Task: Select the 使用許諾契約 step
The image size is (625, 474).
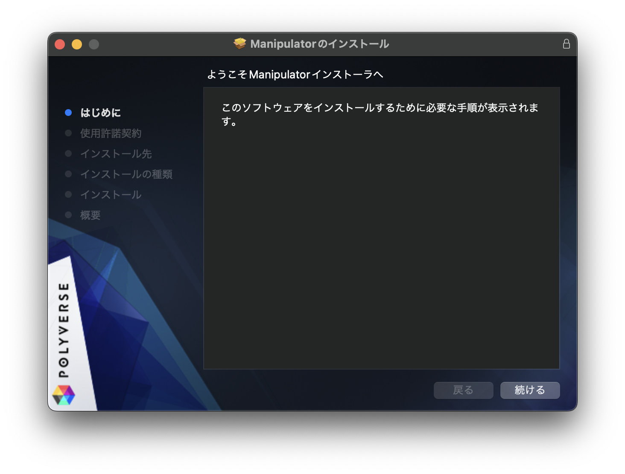Action: (x=111, y=133)
